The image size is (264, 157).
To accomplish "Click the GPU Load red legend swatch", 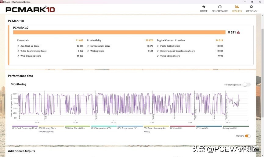I will pos(183,126).
